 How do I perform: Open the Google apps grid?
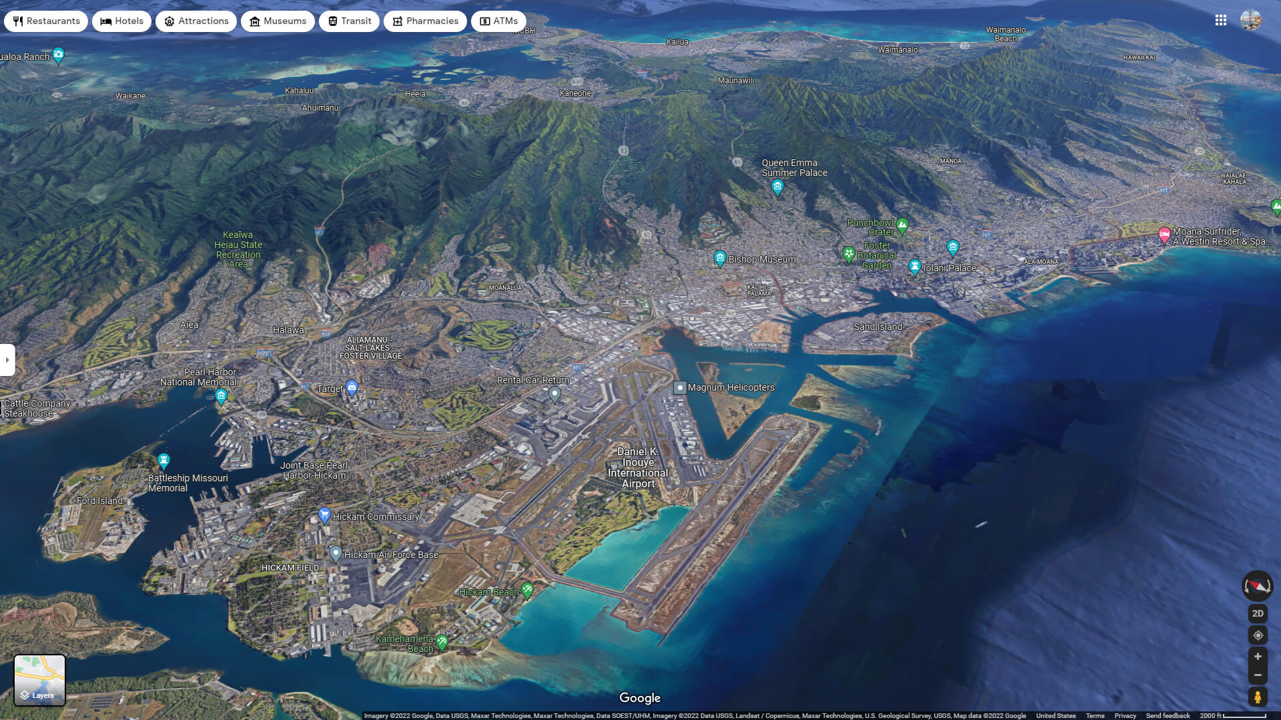1221,21
